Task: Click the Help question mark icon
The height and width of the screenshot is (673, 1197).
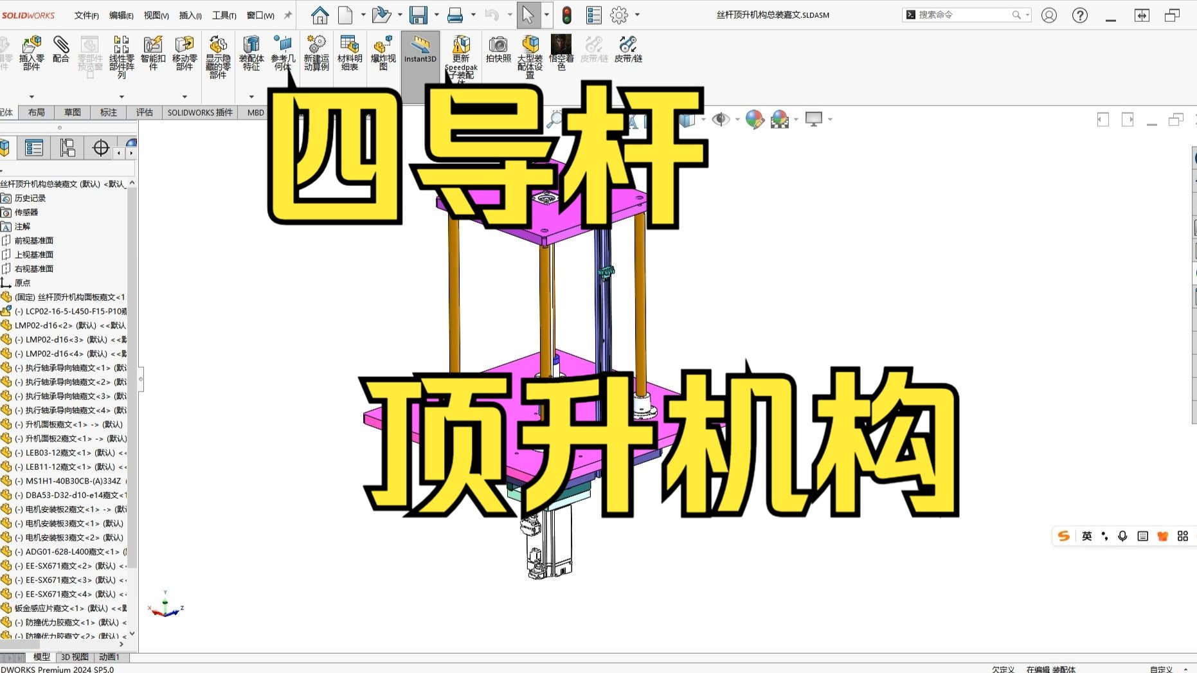Action: click(x=1080, y=15)
